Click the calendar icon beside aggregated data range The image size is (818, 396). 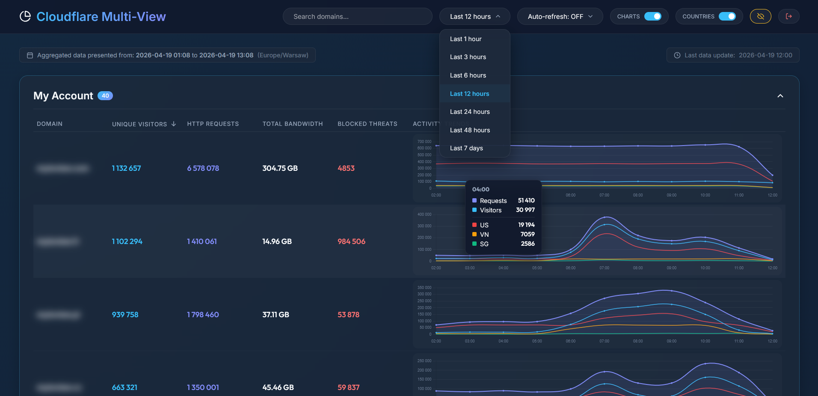[x=30, y=55]
